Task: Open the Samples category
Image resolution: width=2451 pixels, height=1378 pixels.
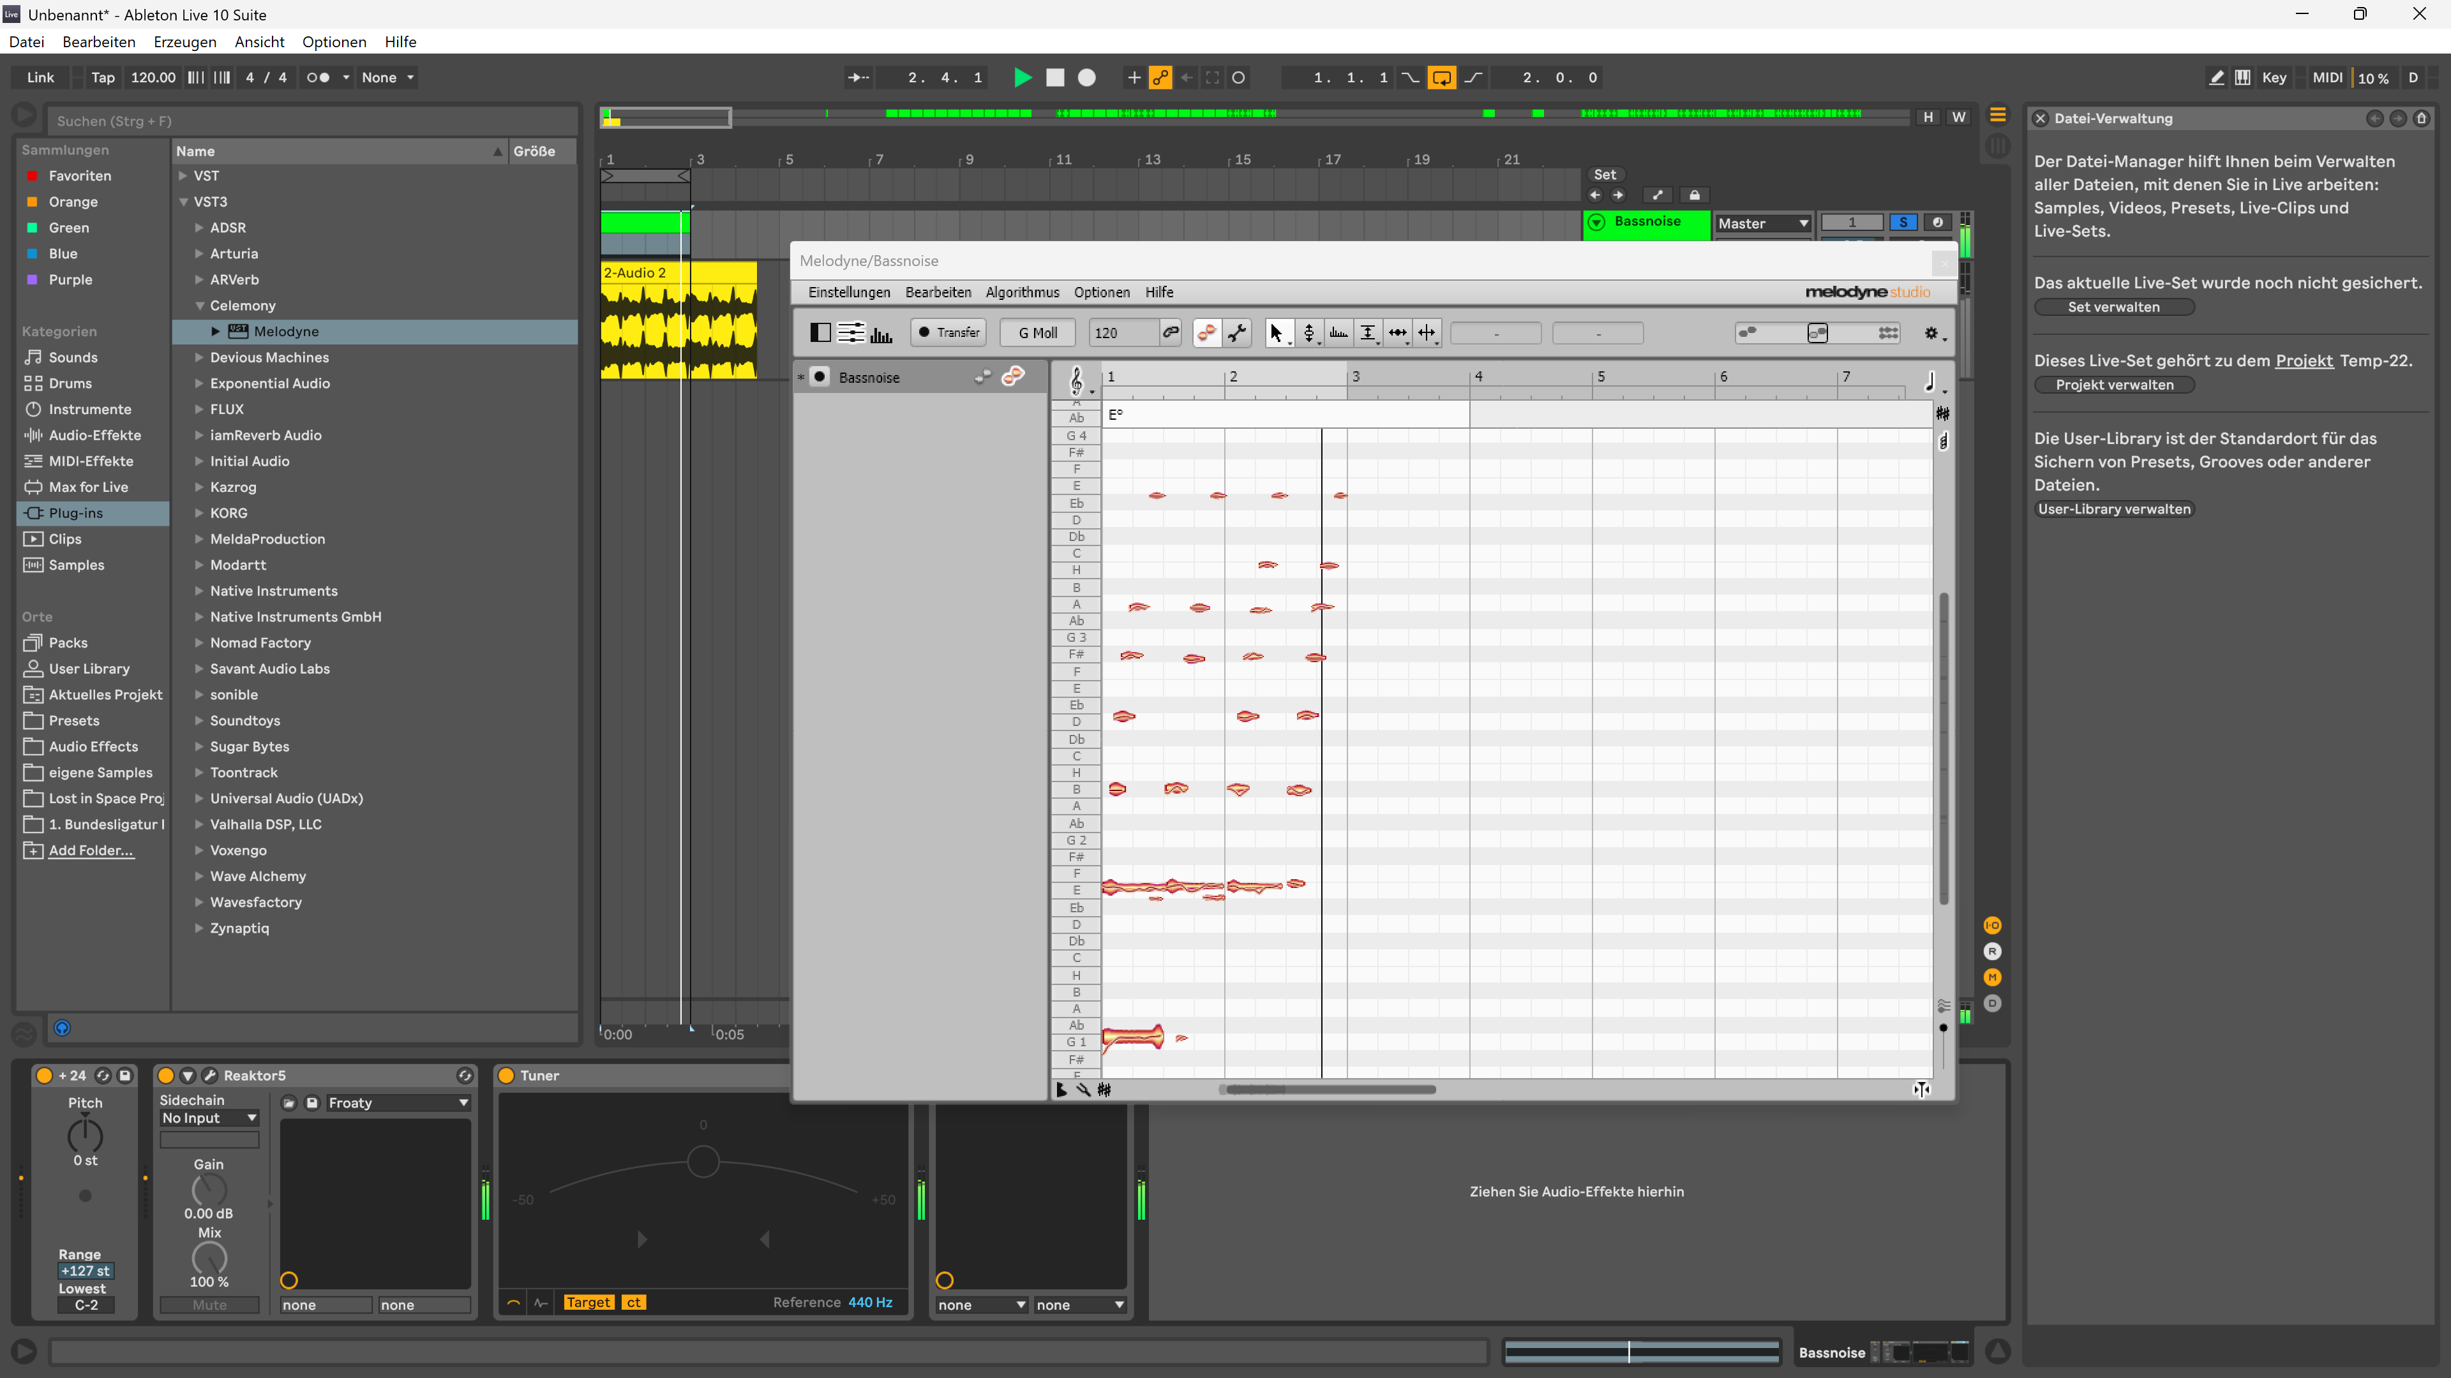Action: pos(76,565)
